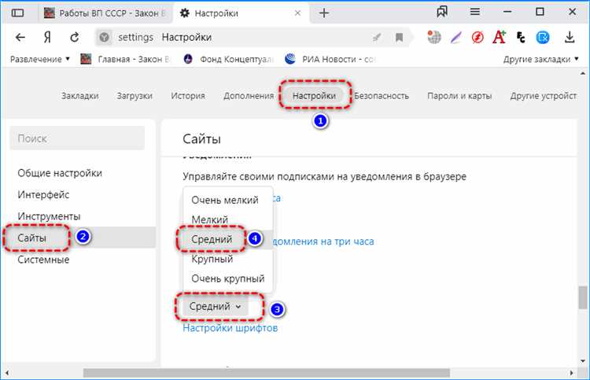The width and height of the screenshot is (590, 380).
Task: Go to the История section
Action: [188, 96]
